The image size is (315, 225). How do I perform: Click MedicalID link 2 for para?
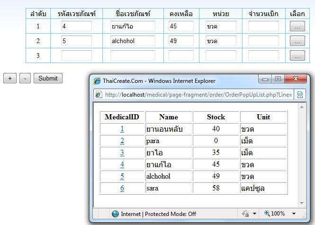pyautogui.click(x=122, y=141)
